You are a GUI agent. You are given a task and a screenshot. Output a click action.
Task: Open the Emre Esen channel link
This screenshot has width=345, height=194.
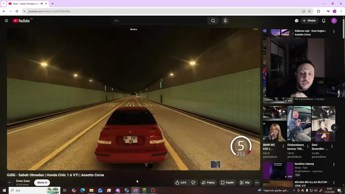pos(23,181)
